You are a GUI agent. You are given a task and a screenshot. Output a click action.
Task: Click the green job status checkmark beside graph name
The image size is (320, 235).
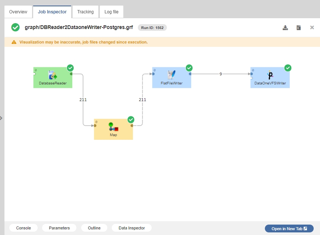(15, 27)
